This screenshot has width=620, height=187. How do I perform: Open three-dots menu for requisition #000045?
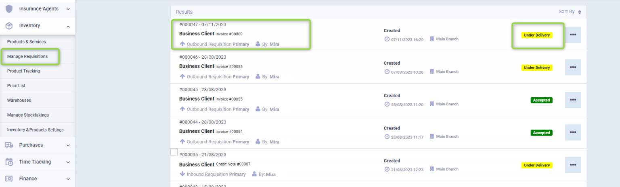(573, 100)
